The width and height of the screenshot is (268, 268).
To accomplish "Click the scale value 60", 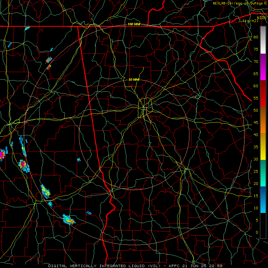I will [256, 86].
